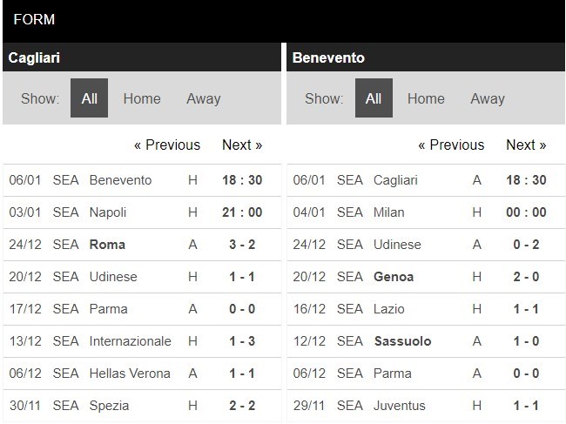Click Genoa in the Benevento list
The image size is (566, 424).
[394, 277]
